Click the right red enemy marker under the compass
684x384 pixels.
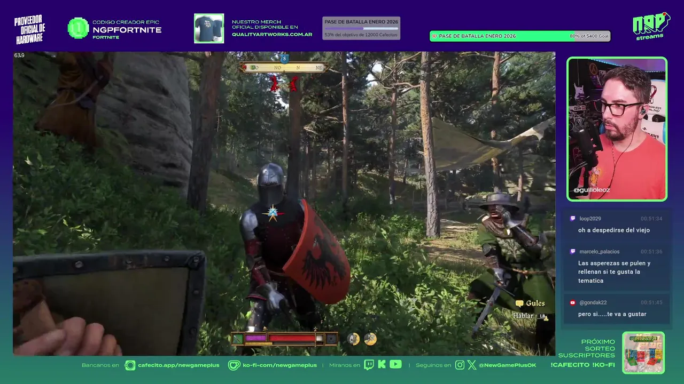click(x=293, y=83)
